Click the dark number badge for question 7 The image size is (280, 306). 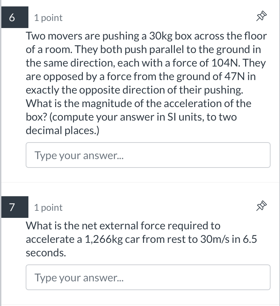[14, 207]
